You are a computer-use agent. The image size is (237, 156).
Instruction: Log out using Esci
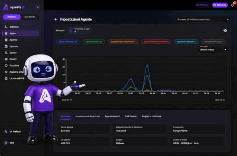click(x=21, y=143)
